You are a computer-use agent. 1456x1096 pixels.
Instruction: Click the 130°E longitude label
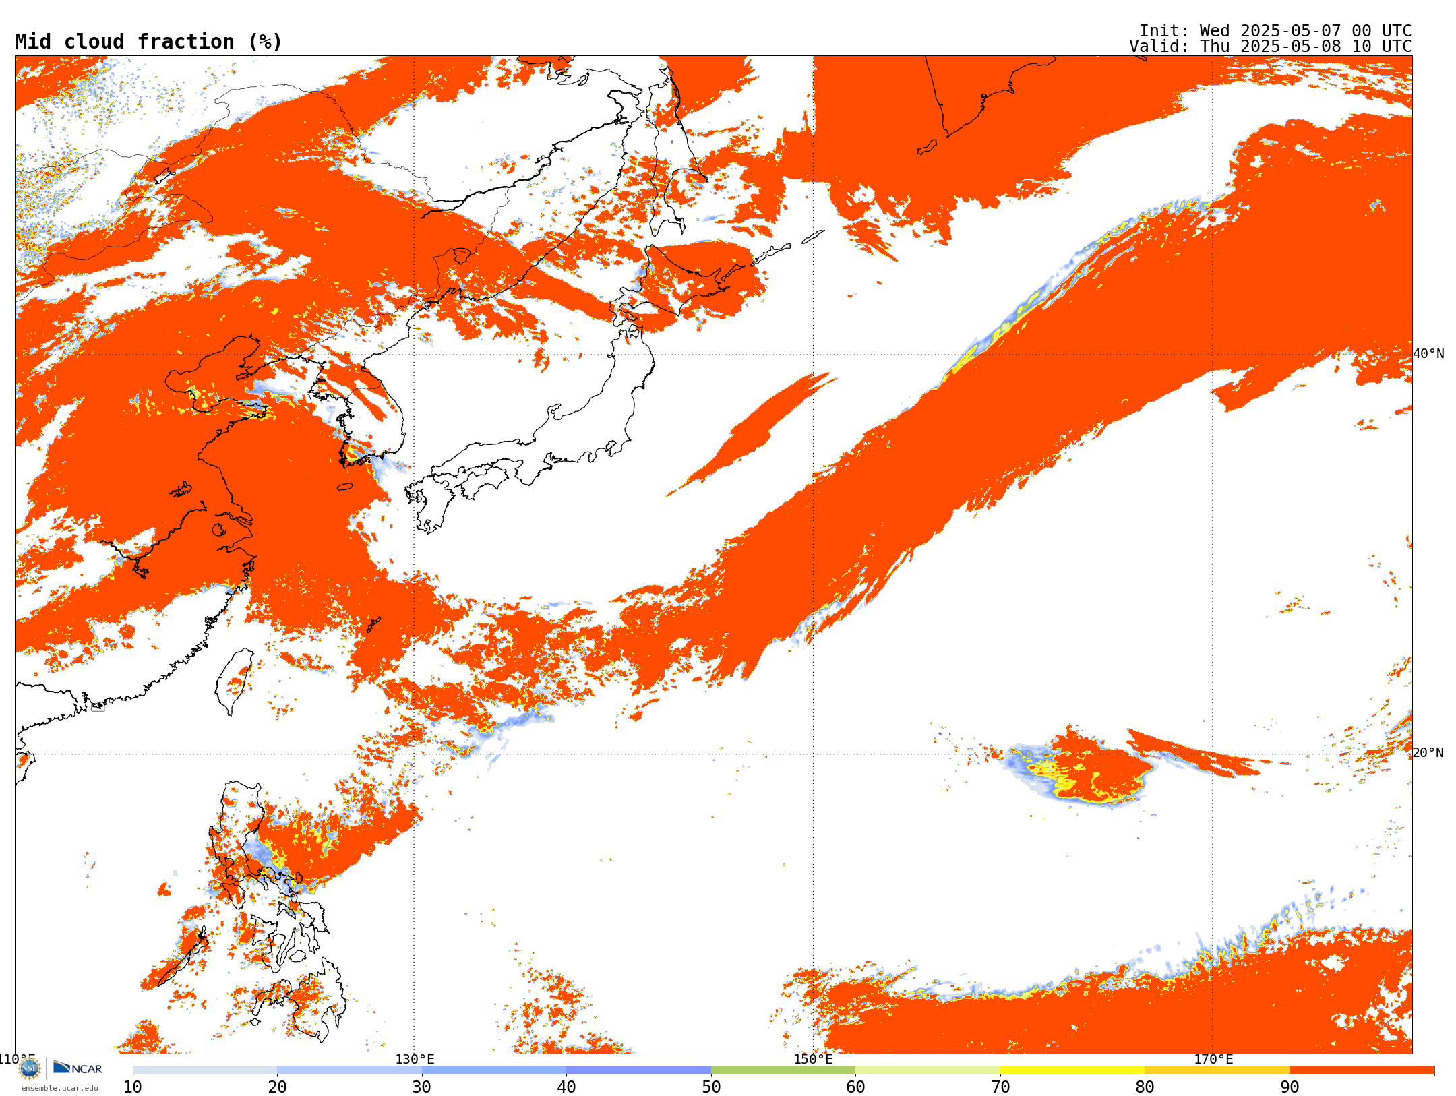(x=415, y=1060)
